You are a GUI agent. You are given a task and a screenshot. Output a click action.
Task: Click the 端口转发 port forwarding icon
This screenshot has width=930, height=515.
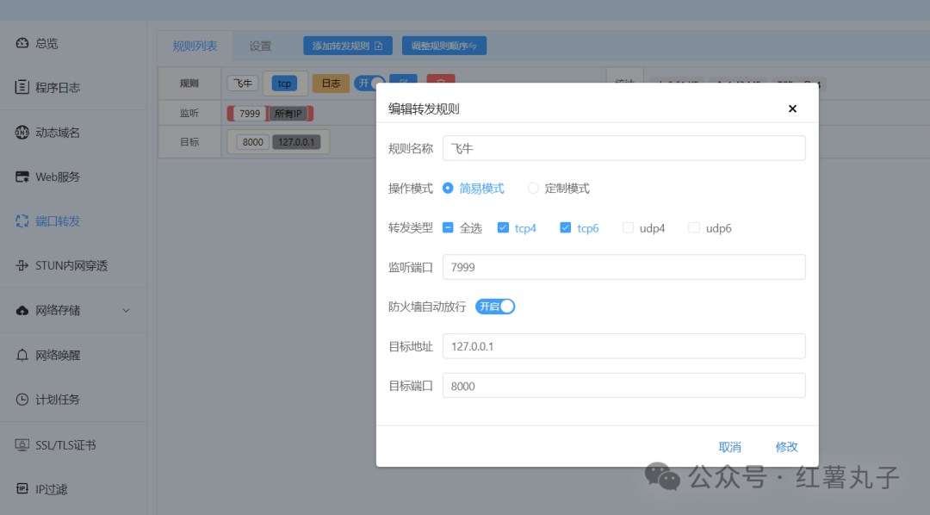(22, 220)
